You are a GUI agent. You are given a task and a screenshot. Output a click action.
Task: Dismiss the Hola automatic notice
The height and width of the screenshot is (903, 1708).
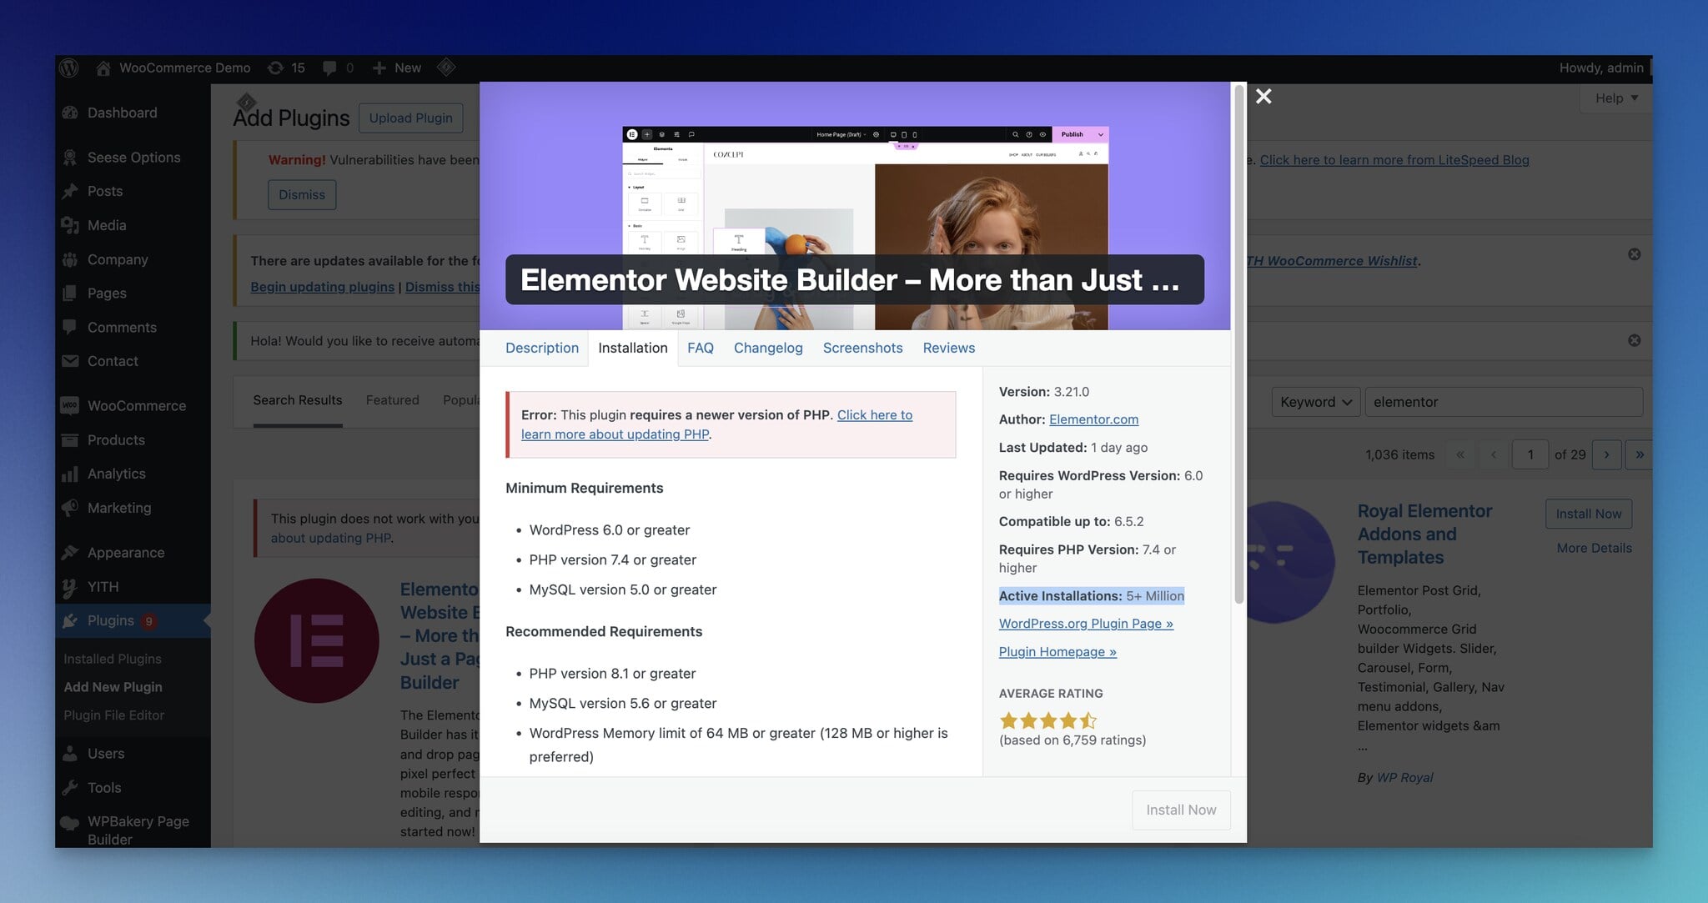[1635, 340]
